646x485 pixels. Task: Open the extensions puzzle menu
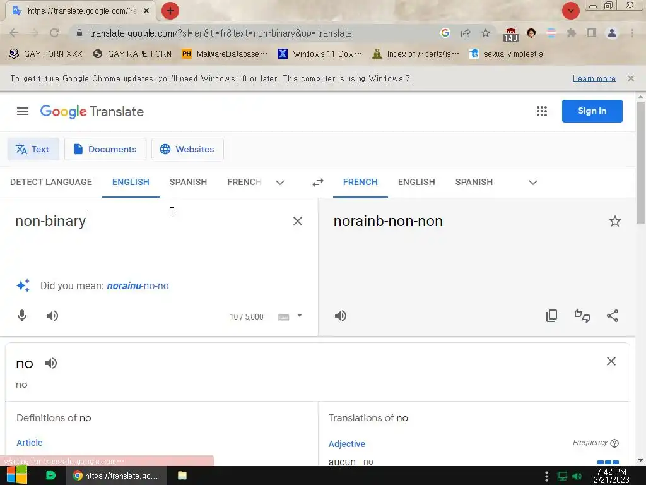[x=571, y=33]
